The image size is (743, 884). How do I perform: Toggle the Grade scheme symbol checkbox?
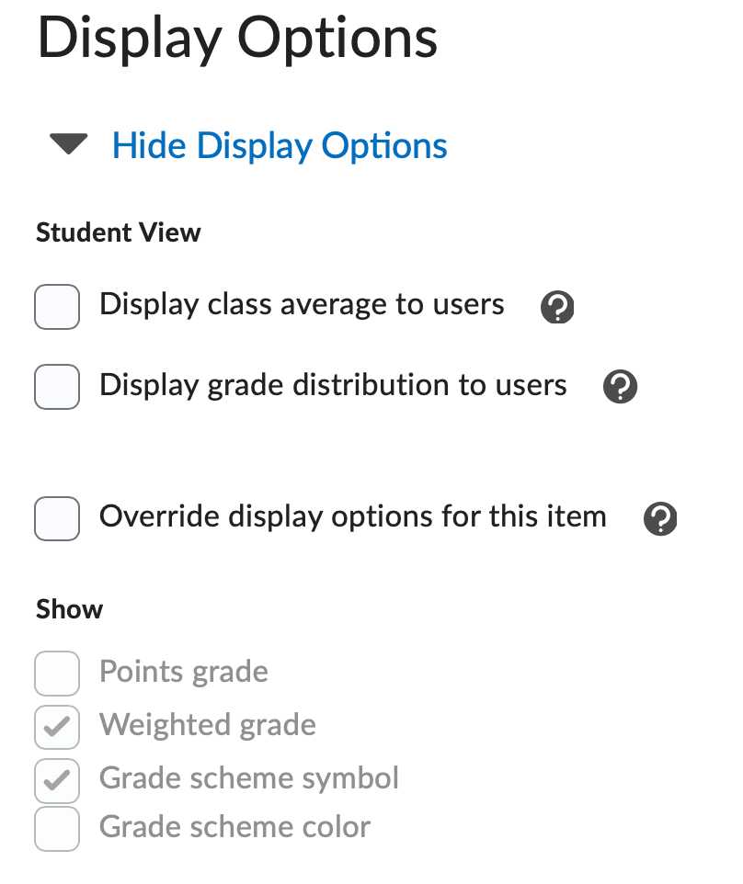pyautogui.click(x=56, y=779)
